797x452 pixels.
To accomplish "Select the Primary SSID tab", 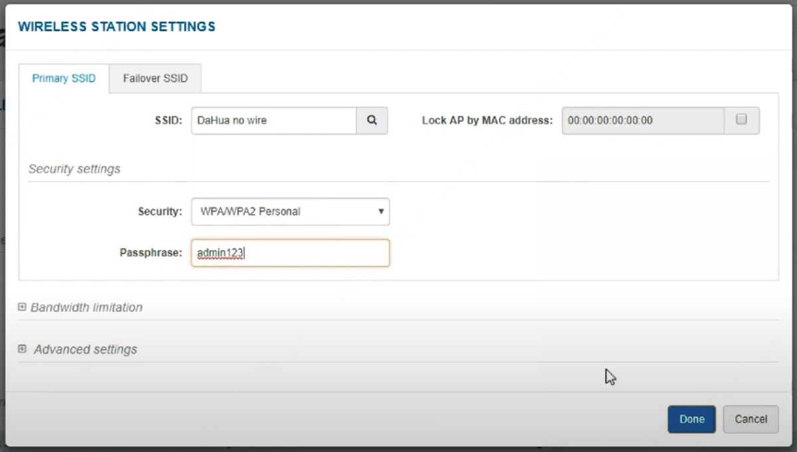I will 64,78.
